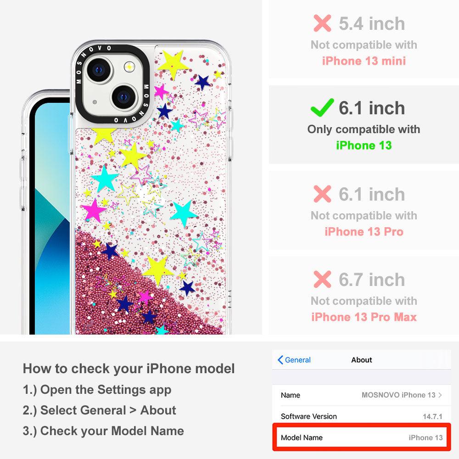Select the Name row showing MOSNOVO iPhone 13
The height and width of the screenshot is (459, 459).
(x=362, y=395)
